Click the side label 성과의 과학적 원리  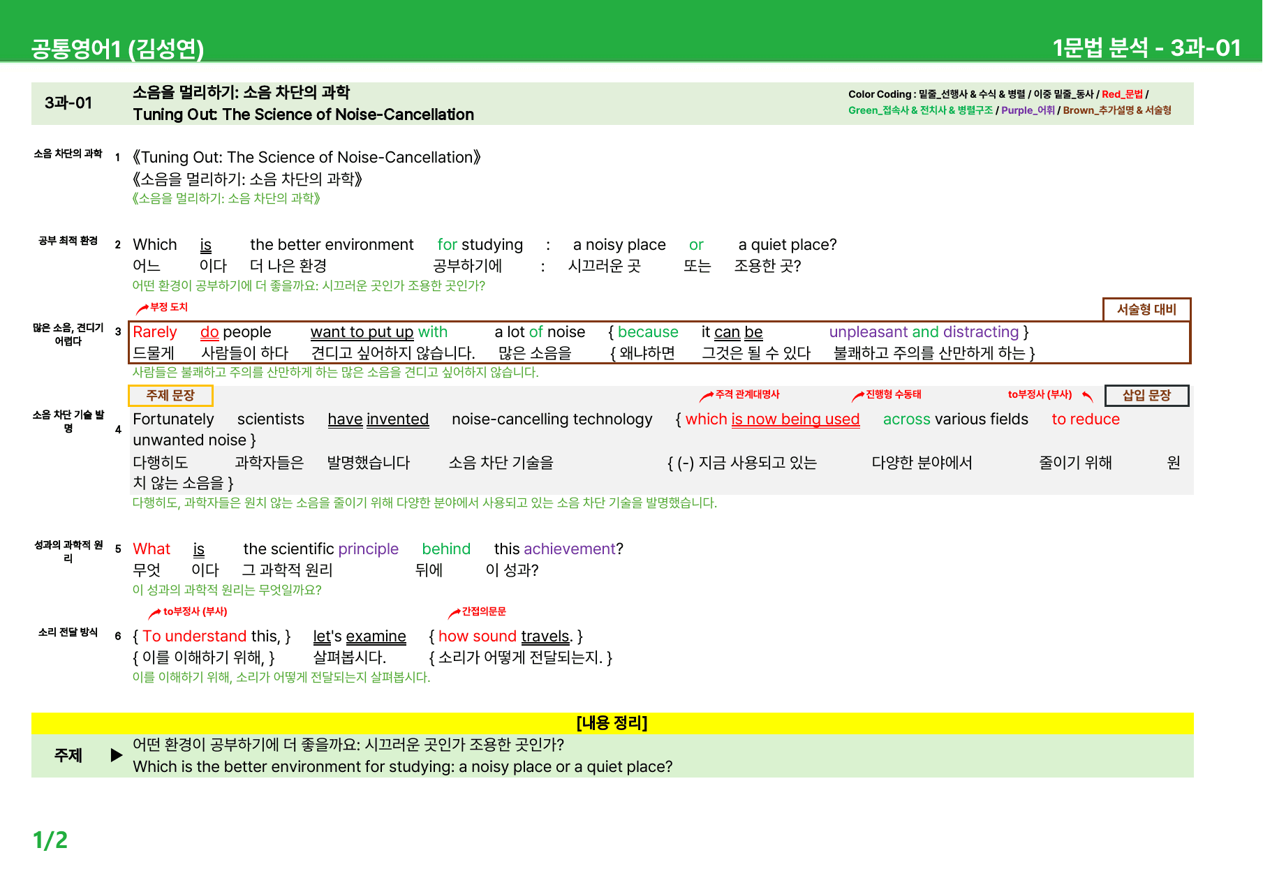(68, 551)
